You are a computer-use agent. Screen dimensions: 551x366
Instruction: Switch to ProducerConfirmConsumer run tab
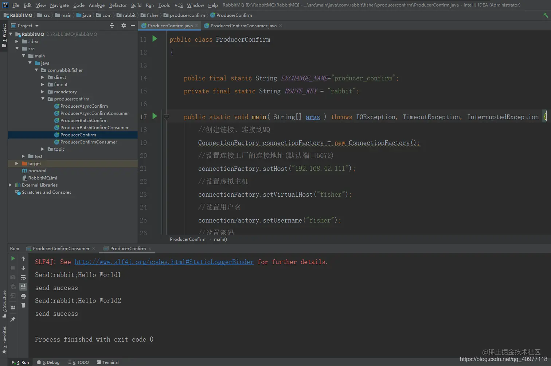point(61,249)
